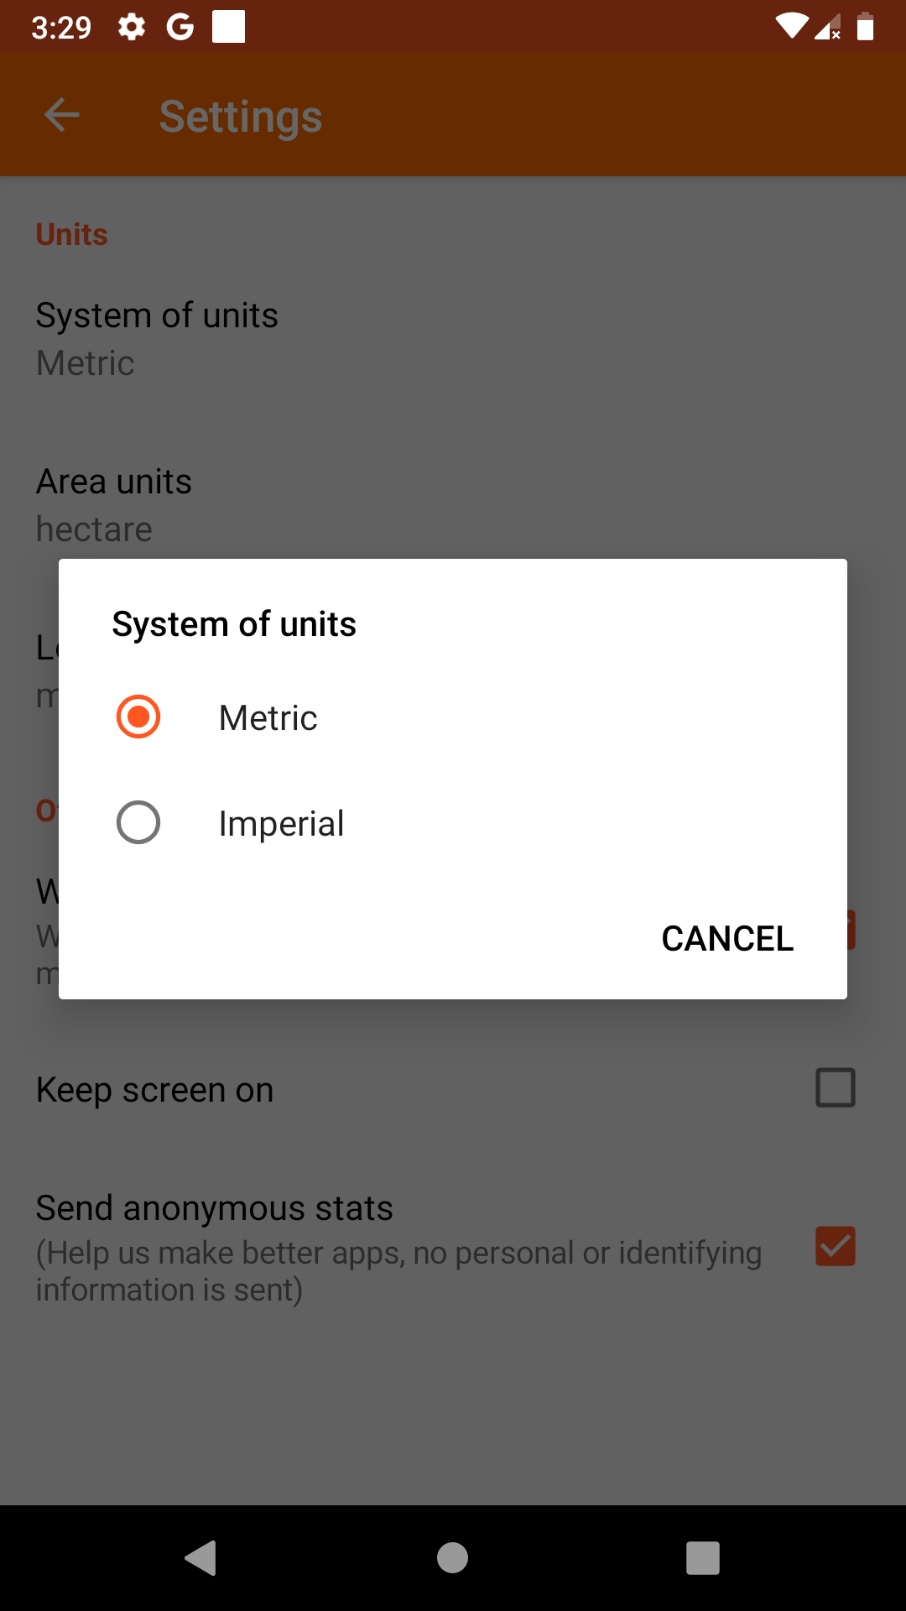Tap Android home navigation button
This screenshot has height=1611, width=906.
click(452, 1558)
